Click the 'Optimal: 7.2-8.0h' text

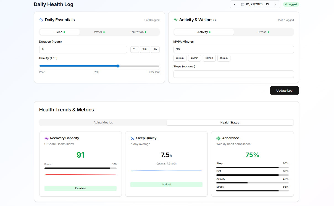pyautogui.click(x=166, y=164)
